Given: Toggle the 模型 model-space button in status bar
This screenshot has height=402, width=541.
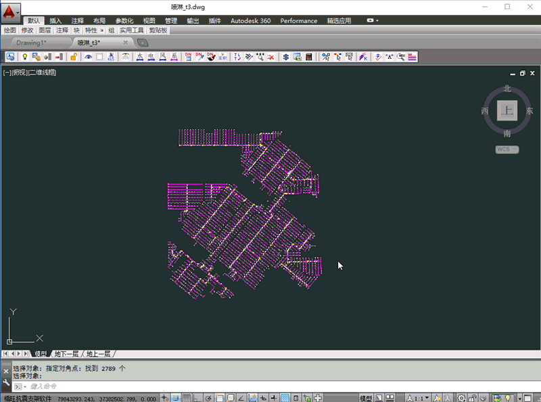Looking at the screenshot, I should (366, 398).
